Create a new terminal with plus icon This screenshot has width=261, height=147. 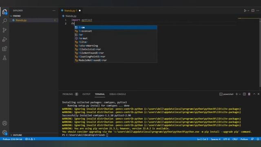coord(237,94)
